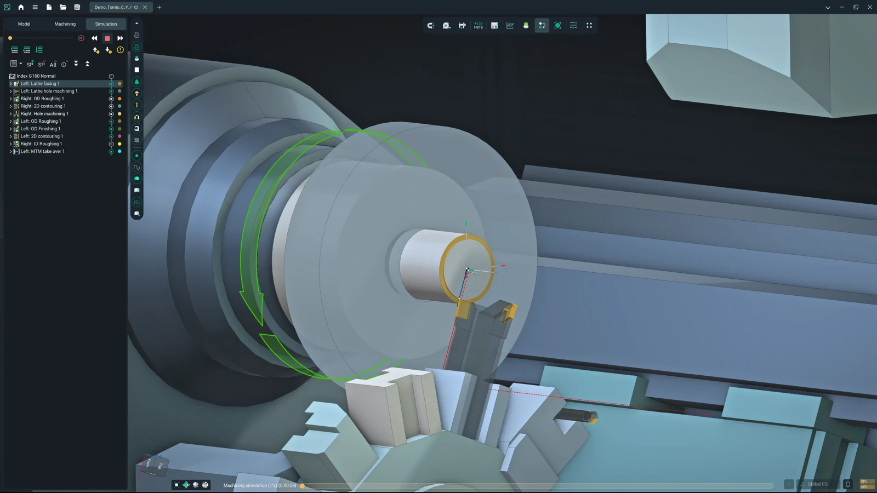
Task: Switch to the Model tab
Action: [x=24, y=24]
